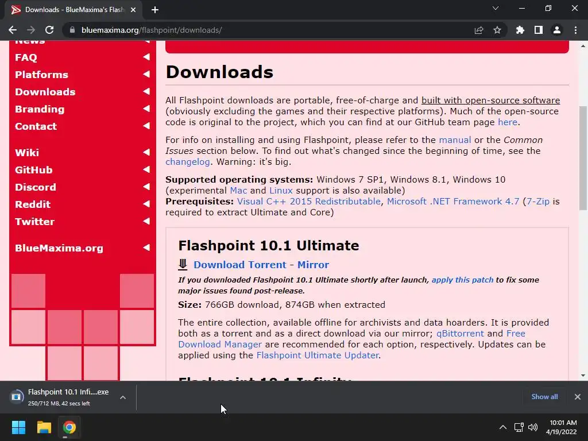Screen dimensions: 588x441
Task: Open File Explorer from the taskbar
Action: point(44,427)
